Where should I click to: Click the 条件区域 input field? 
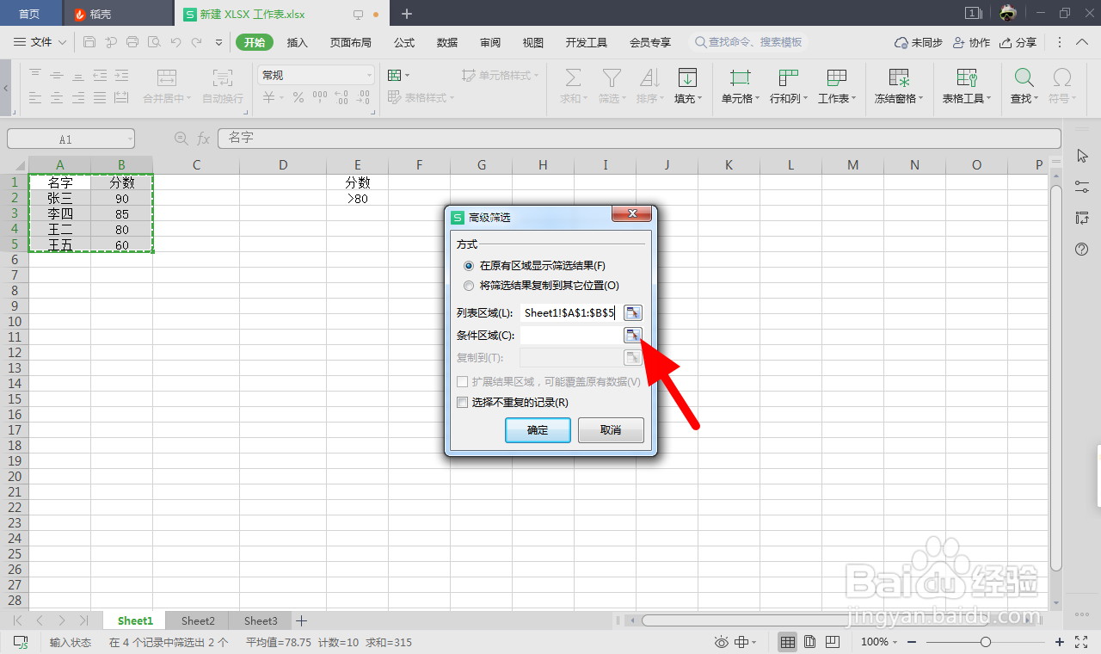click(570, 335)
